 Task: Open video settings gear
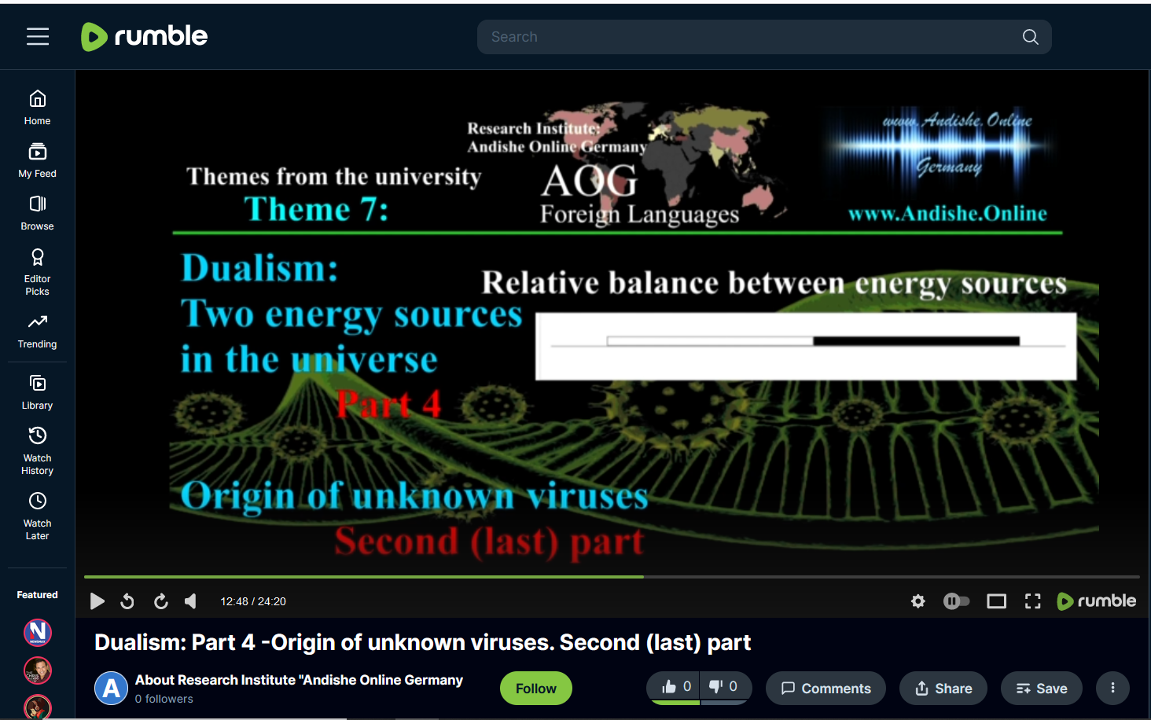917,601
